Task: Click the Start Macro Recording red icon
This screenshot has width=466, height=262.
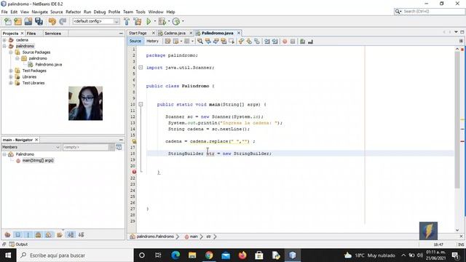Action: click(x=285, y=41)
